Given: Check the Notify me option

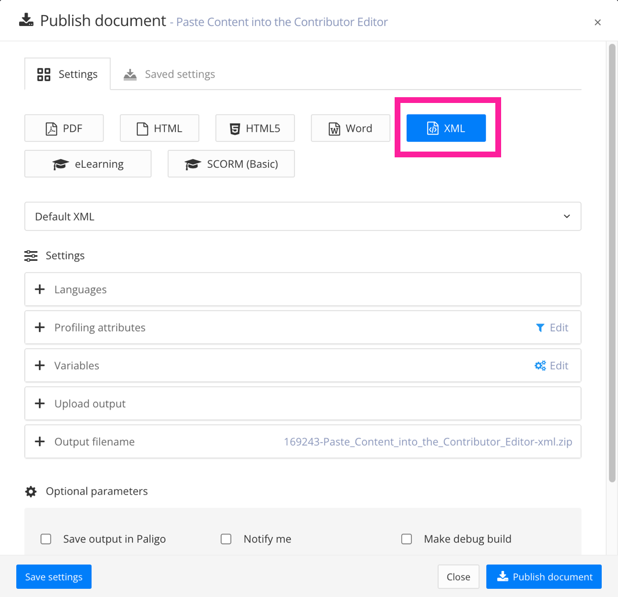Looking at the screenshot, I should 226,539.
